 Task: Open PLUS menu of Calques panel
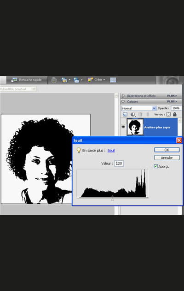click(x=172, y=102)
